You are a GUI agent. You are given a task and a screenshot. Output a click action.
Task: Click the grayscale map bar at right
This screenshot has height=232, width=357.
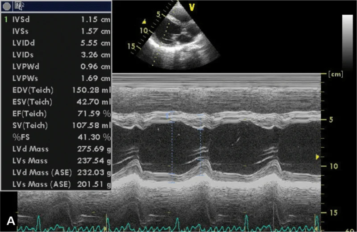[348, 42]
